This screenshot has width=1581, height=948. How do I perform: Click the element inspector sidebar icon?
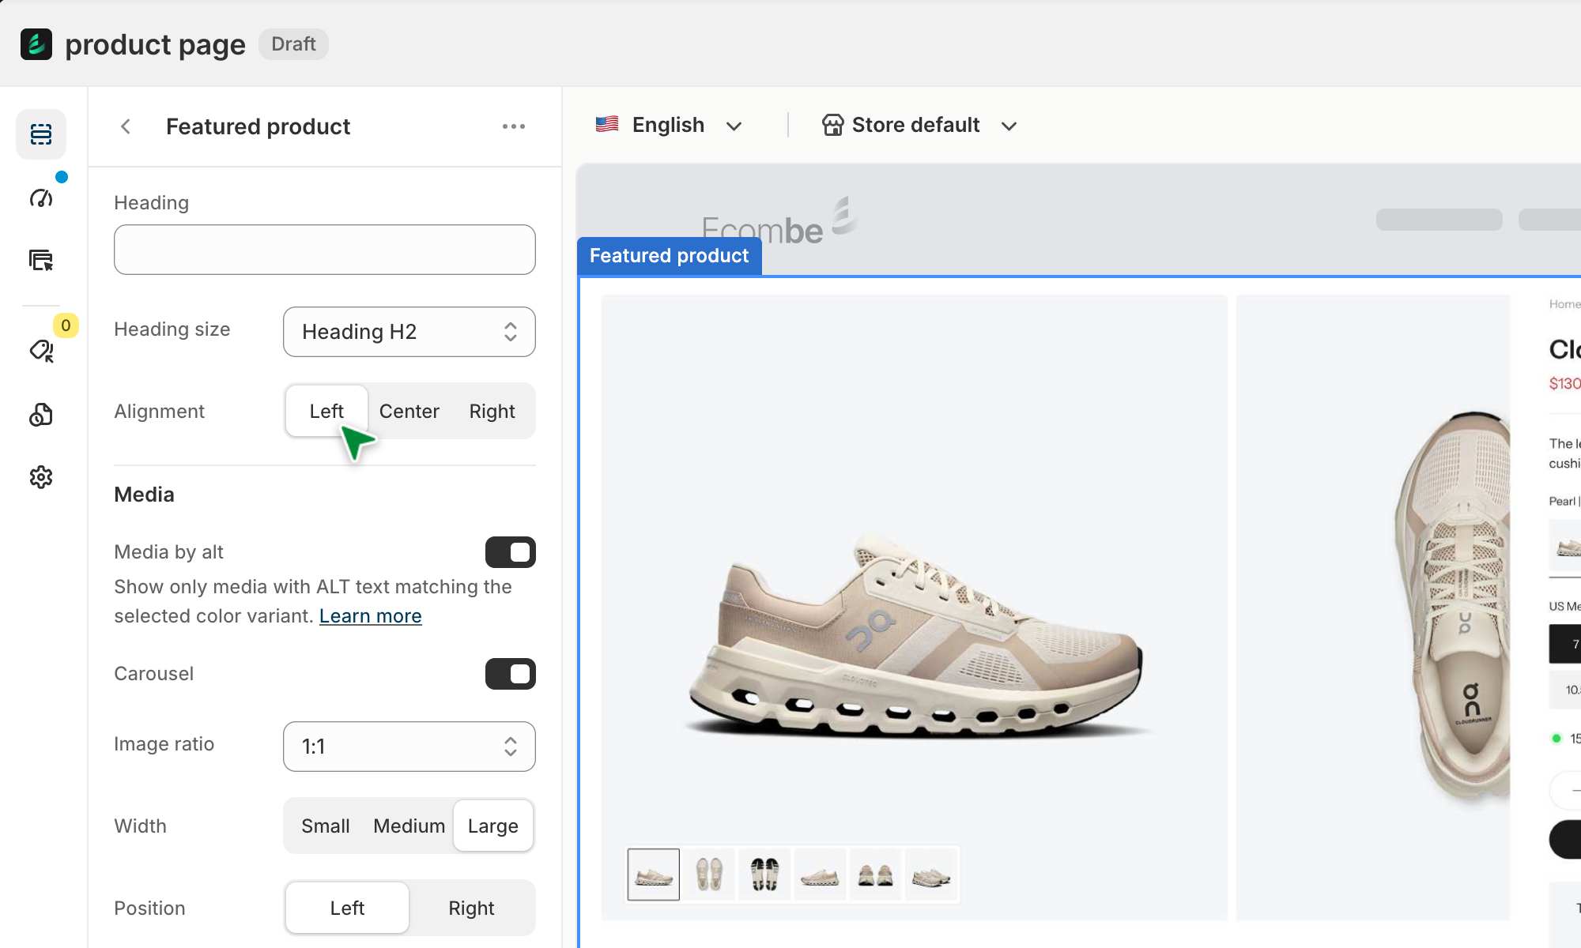(x=41, y=260)
